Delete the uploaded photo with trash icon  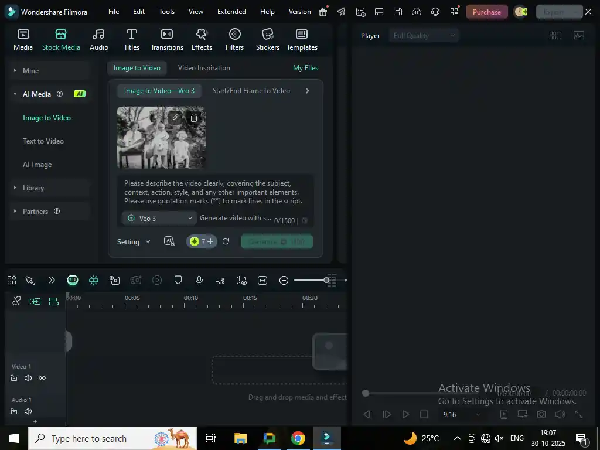coord(194,118)
